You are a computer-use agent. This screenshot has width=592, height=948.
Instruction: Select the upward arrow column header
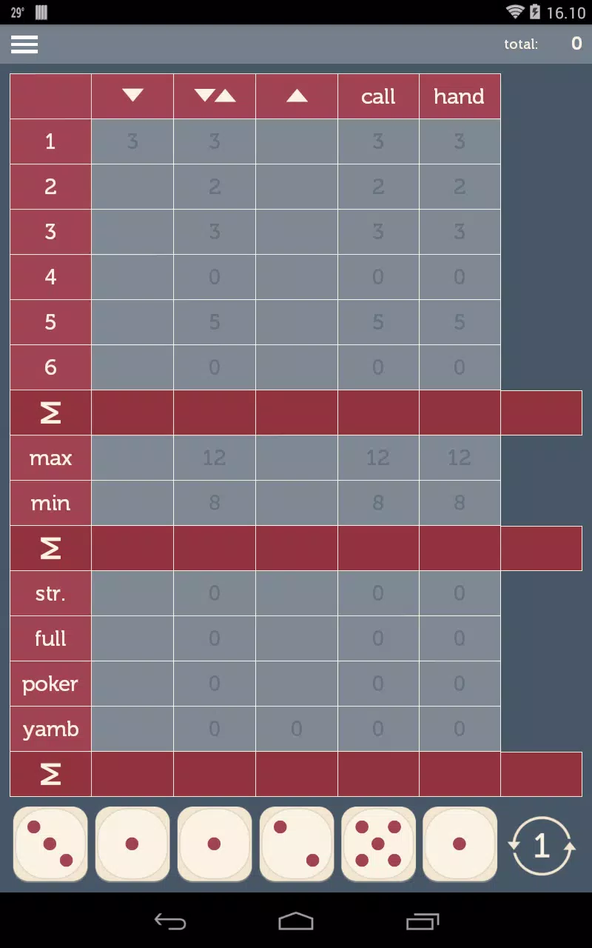pos(297,96)
